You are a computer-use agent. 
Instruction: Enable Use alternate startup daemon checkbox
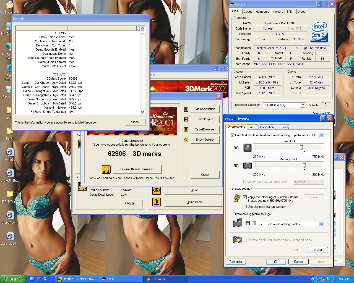coord(245,207)
